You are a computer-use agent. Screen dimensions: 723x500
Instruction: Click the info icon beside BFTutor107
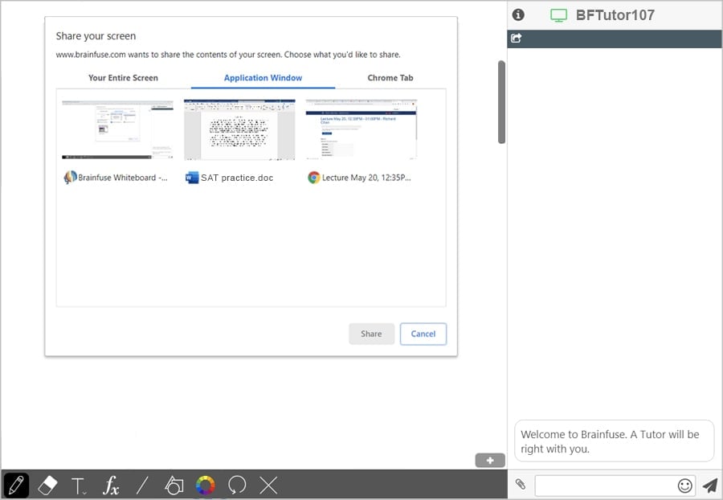tap(518, 14)
